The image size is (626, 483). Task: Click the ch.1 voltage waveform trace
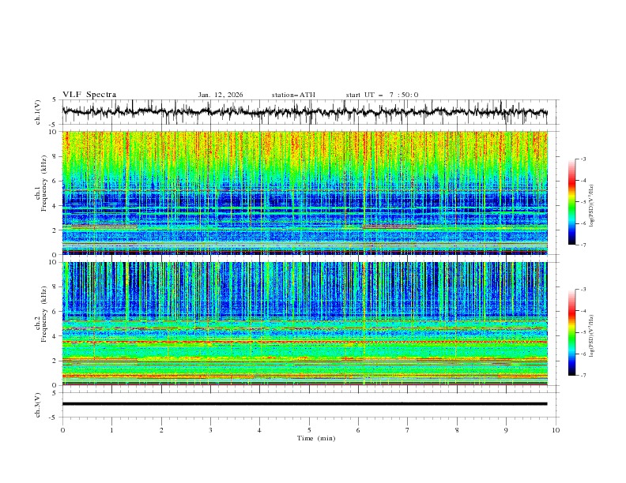click(304, 111)
